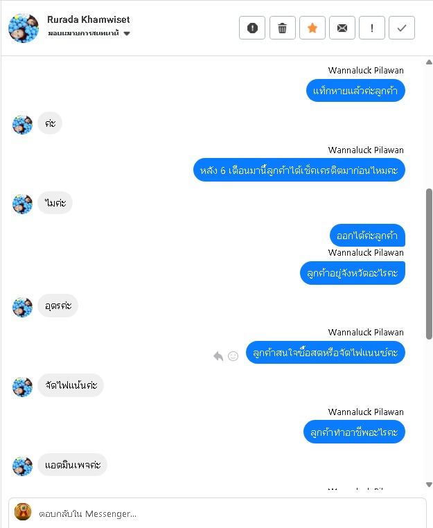Delete conversation with the trash icon

pyautogui.click(x=282, y=28)
